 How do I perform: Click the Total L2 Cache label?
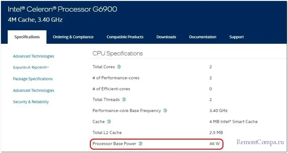click(107, 132)
